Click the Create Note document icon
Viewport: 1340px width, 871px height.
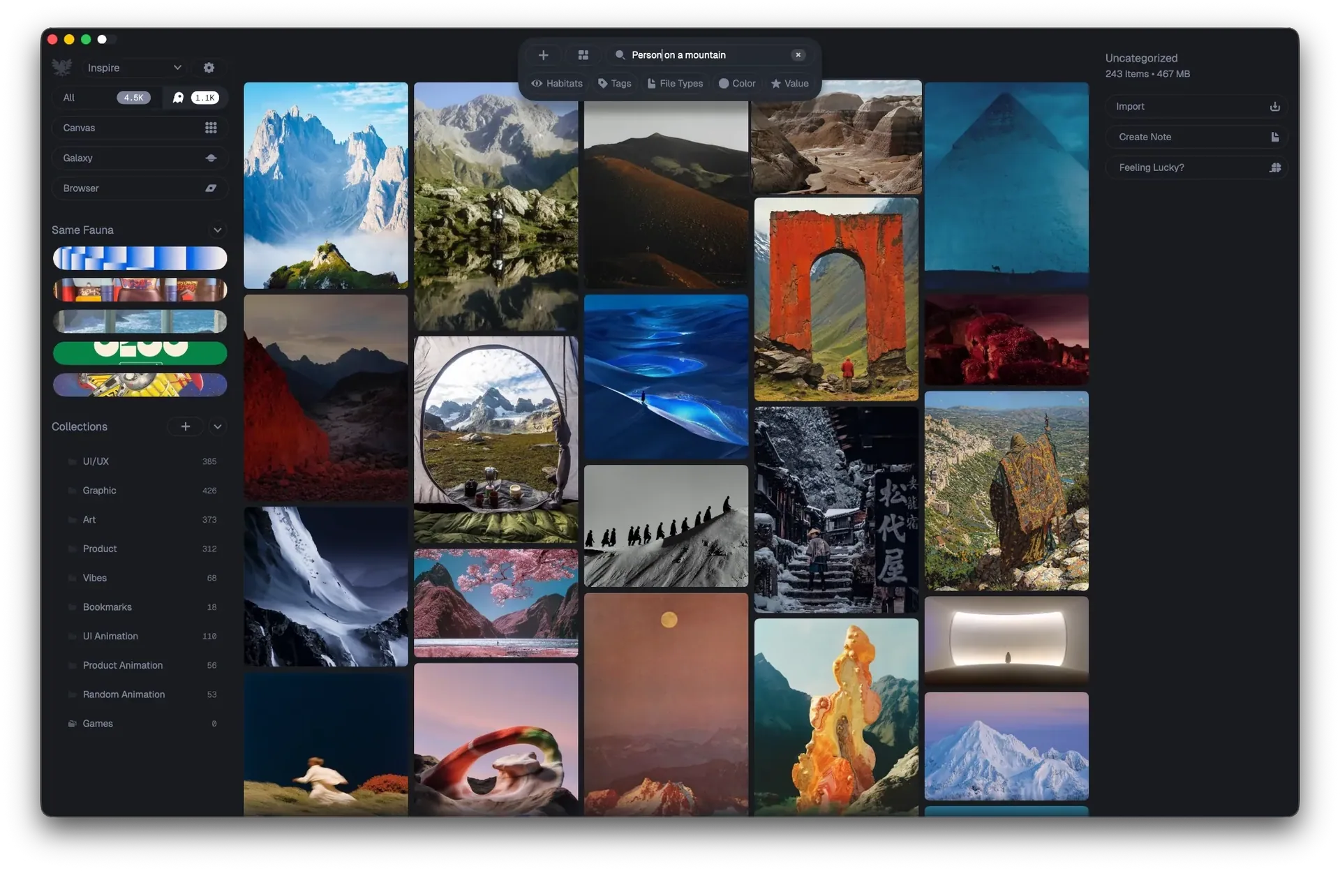1275,137
